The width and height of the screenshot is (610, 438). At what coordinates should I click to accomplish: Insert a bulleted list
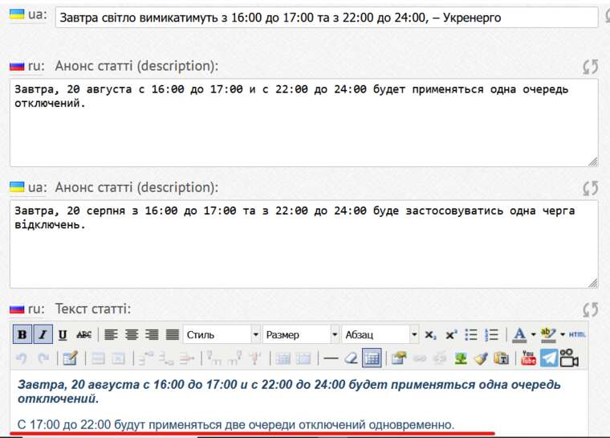[472, 334]
